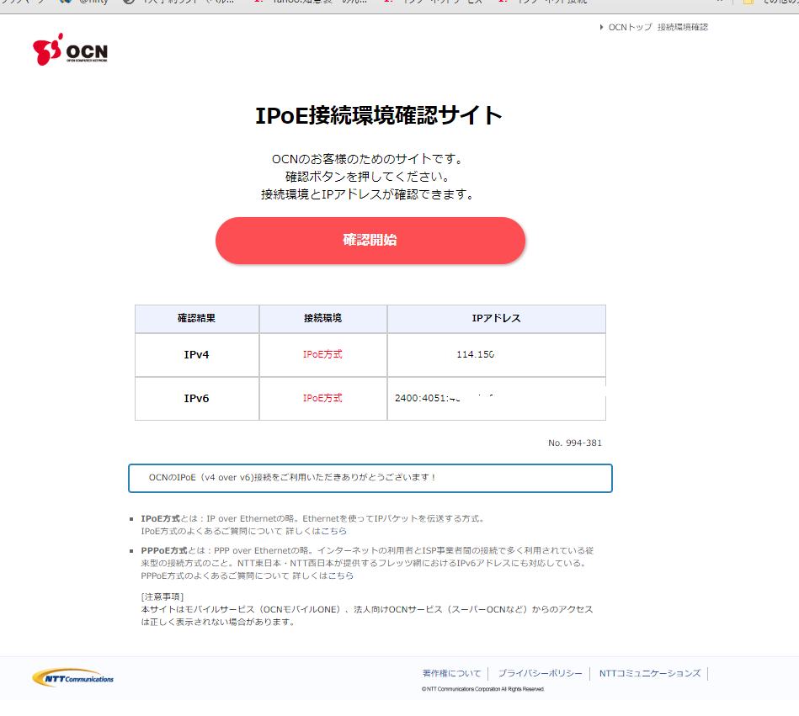
Task: Open the プライバシーポリシー footer link
Action: 541,674
